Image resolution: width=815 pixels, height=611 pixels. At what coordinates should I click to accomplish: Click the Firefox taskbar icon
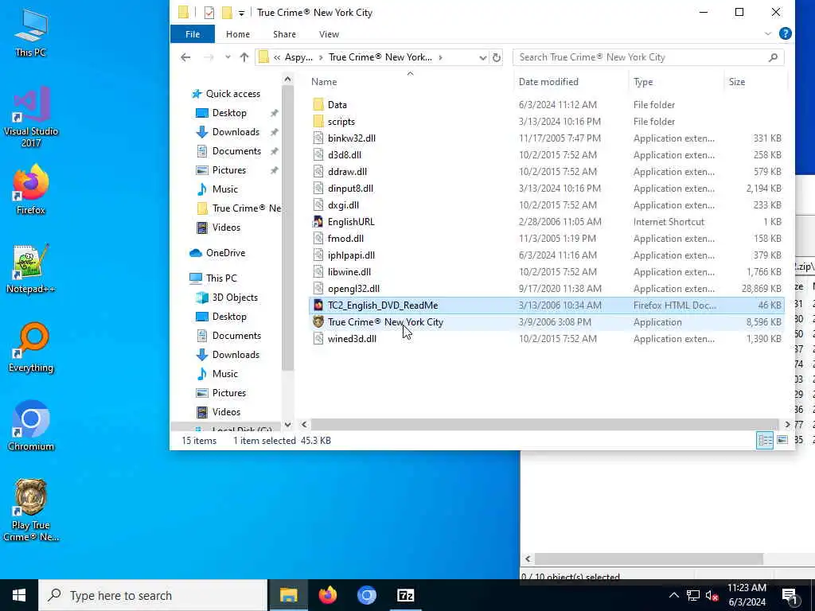pos(327,595)
